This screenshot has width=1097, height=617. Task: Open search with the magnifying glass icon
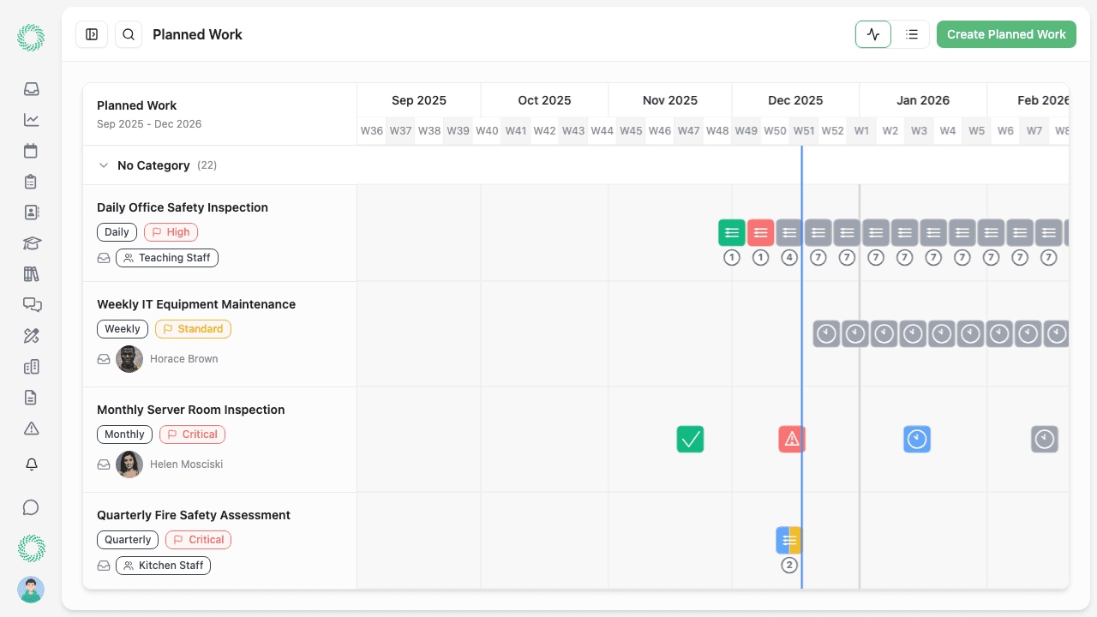[x=129, y=34]
